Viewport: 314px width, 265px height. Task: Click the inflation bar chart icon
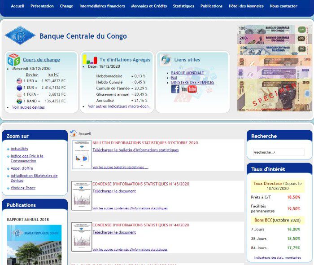tap(90, 59)
